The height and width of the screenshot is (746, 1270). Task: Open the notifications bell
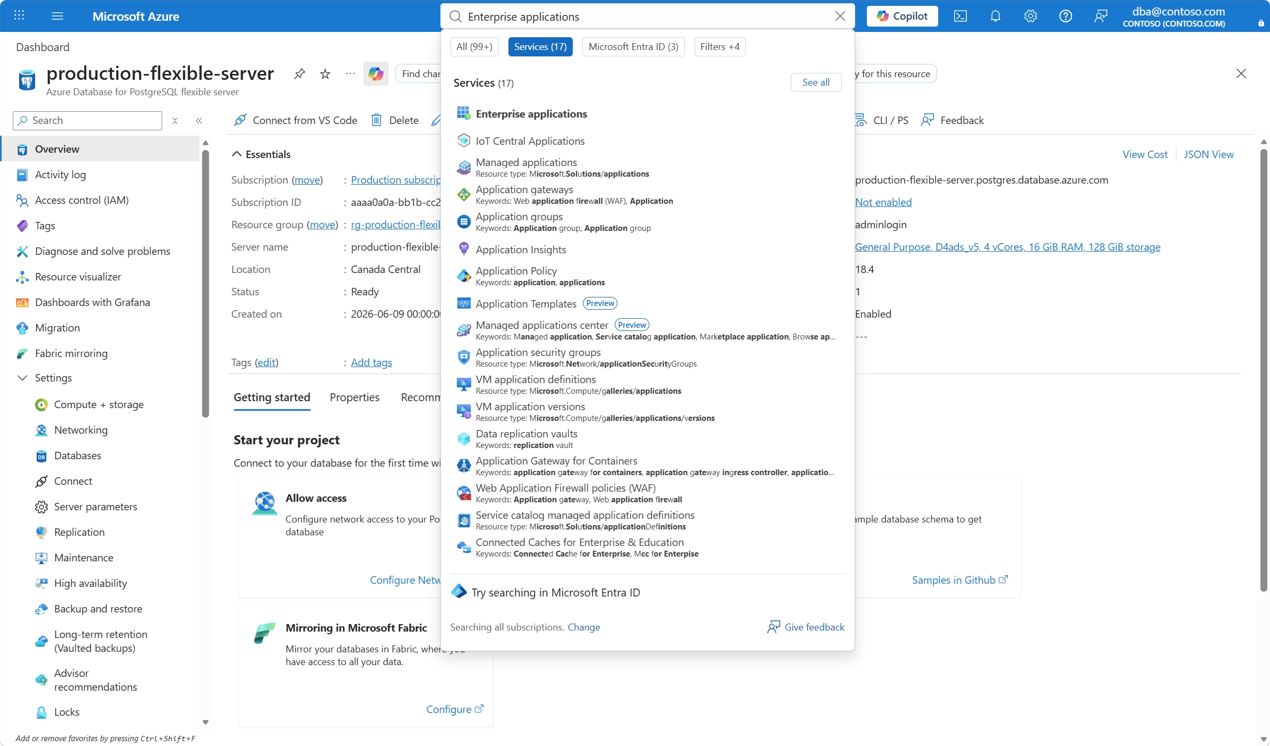coord(996,16)
